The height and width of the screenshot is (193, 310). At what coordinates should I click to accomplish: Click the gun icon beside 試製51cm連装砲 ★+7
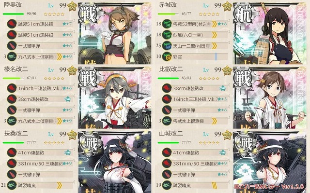[x=12, y=24]
